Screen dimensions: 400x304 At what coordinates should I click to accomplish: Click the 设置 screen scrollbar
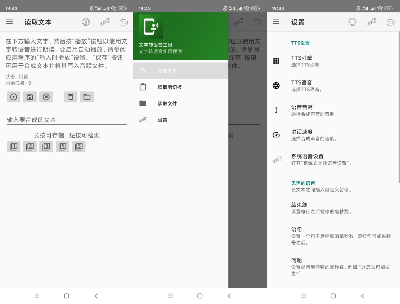tap(399, 107)
